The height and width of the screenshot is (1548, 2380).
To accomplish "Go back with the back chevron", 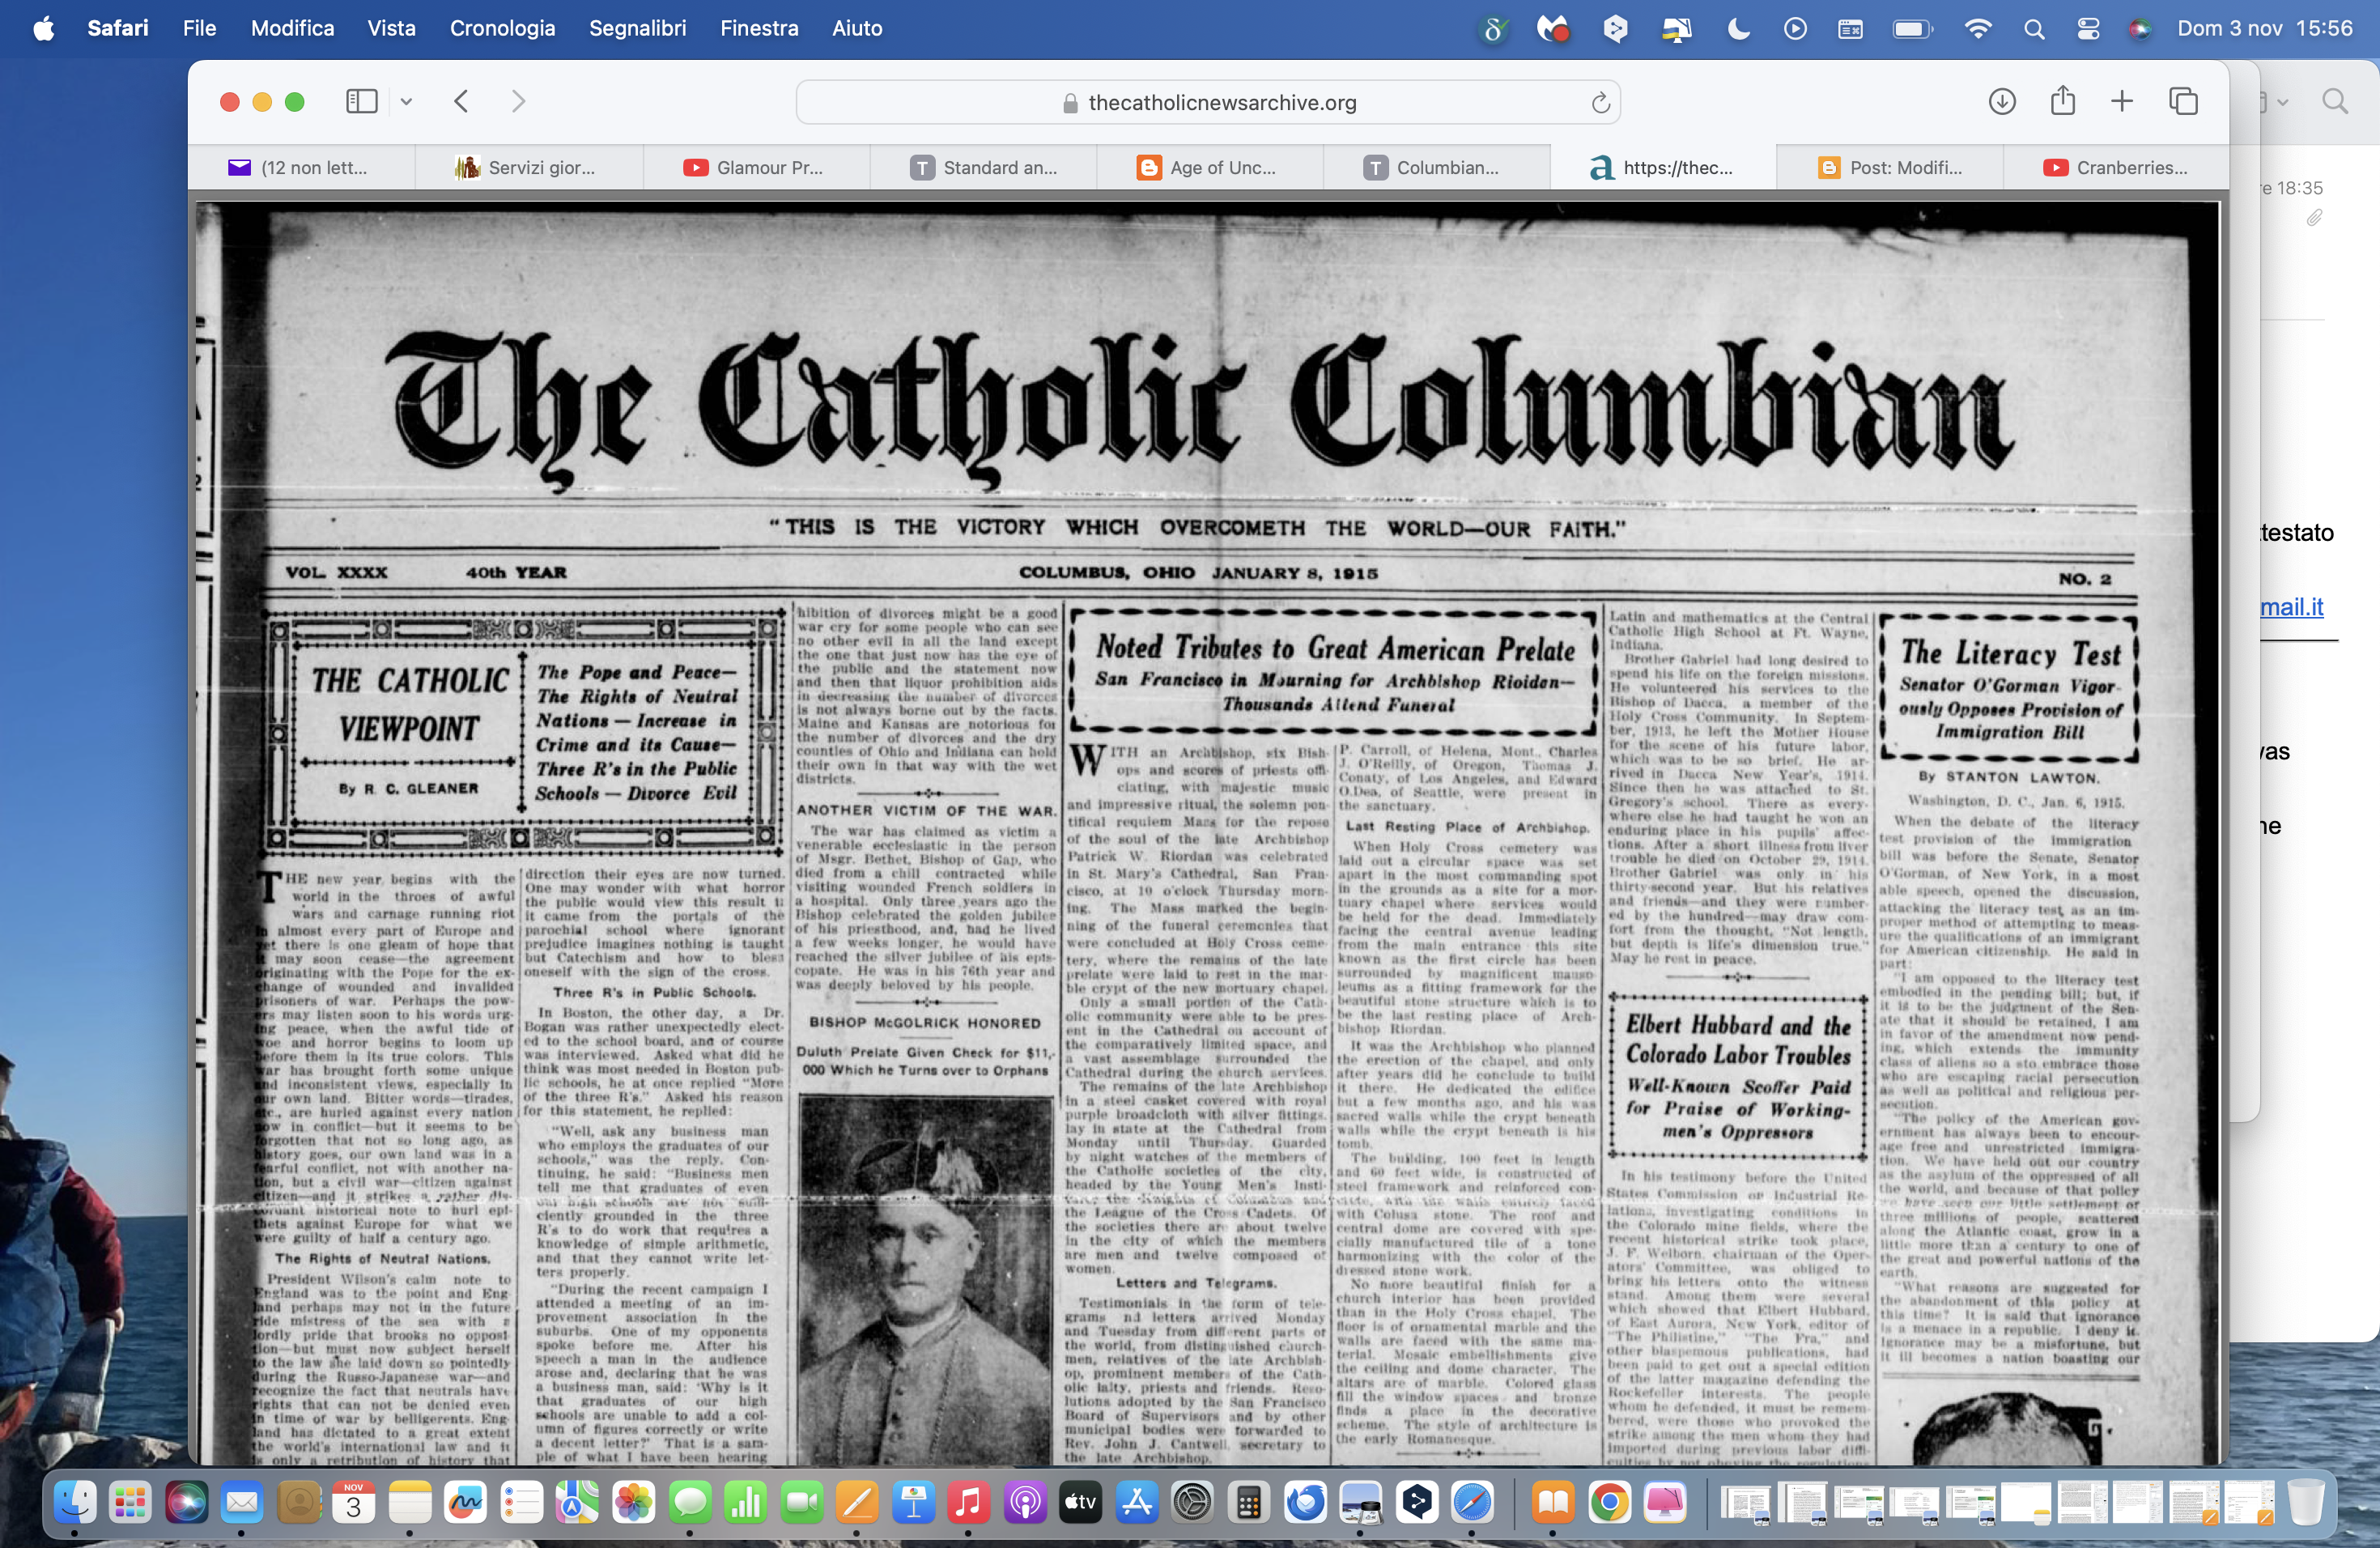I will coord(461,102).
